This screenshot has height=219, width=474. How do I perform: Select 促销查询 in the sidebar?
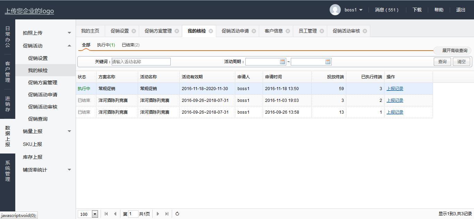coord(38,119)
